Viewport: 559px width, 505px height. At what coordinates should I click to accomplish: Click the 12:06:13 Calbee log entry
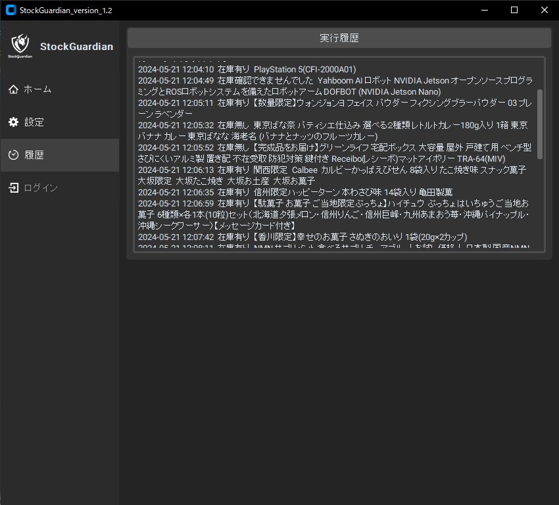click(332, 176)
